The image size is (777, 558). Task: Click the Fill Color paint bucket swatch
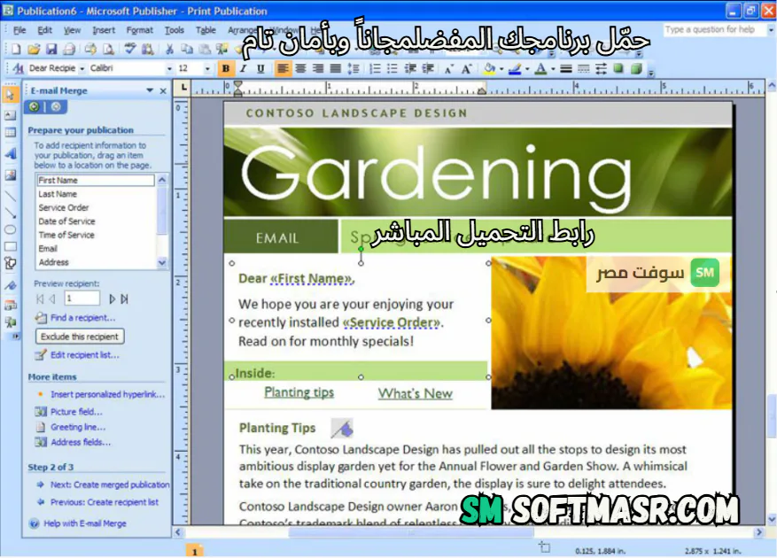click(490, 68)
